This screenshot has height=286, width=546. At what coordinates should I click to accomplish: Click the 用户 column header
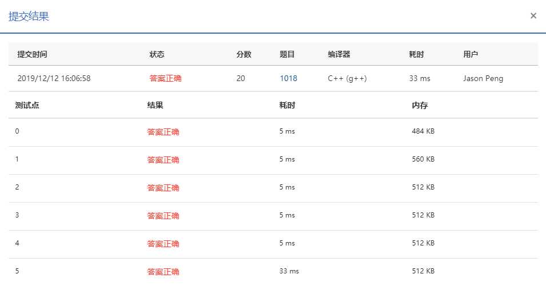pyautogui.click(x=471, y=54)
